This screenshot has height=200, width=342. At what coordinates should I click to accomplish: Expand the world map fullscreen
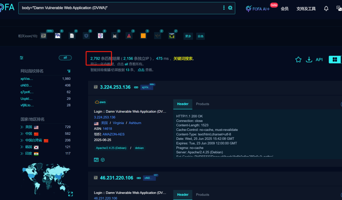(70, 194)
